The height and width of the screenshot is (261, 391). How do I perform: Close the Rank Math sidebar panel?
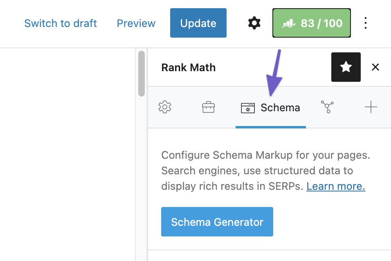coord(375,67)
